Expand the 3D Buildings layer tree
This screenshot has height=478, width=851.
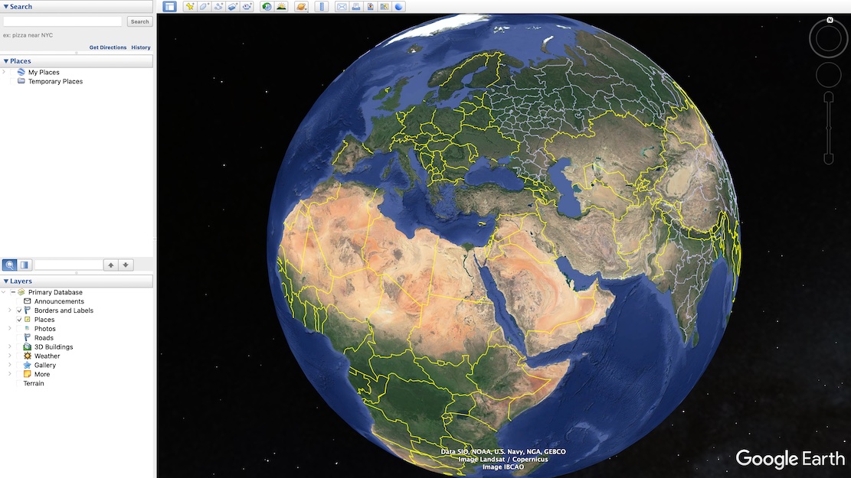(10, 347)
